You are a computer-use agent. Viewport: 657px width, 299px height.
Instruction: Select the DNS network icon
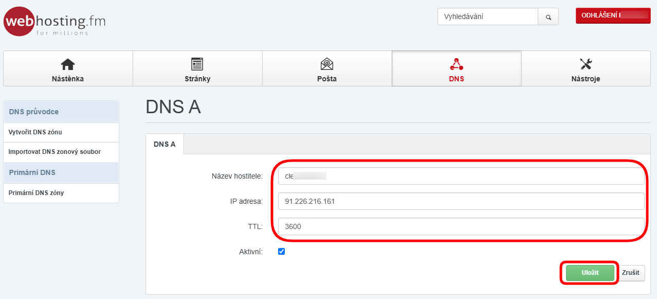(457, 64)
